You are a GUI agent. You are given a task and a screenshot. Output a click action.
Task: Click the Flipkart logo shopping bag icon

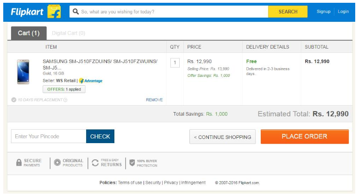(54, 12)
